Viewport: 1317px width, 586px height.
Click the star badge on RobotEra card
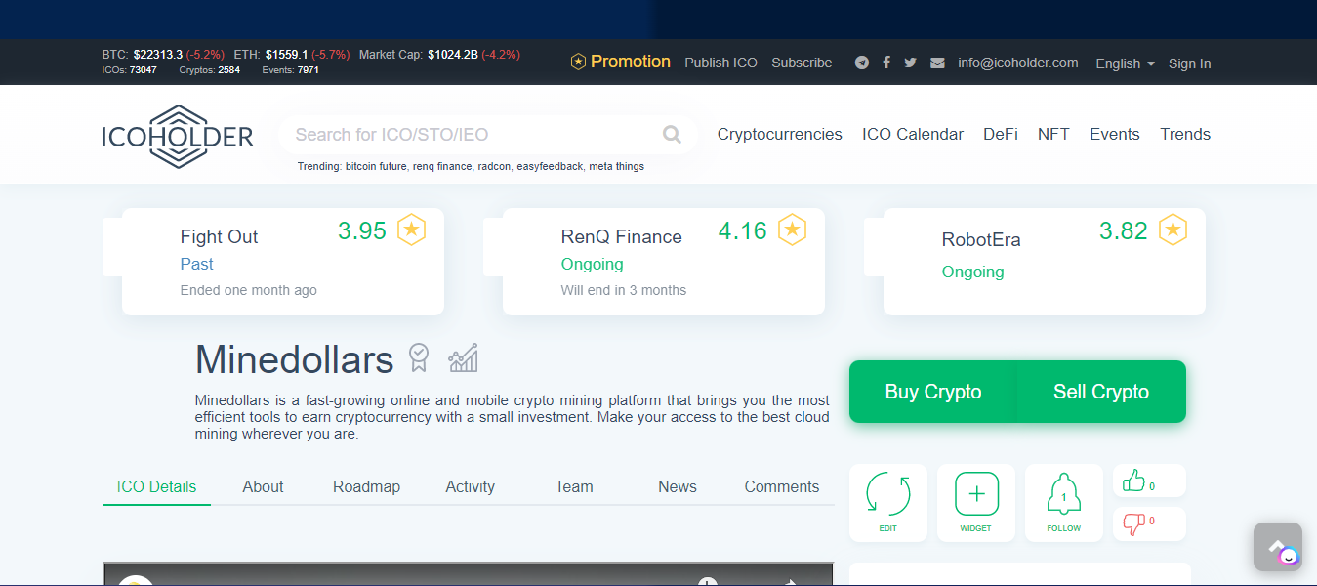click(x=1173, y=230)
